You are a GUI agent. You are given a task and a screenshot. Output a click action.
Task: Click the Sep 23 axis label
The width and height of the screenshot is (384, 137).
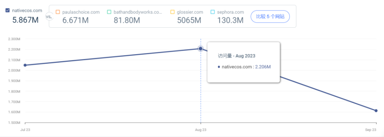(372, 129)
